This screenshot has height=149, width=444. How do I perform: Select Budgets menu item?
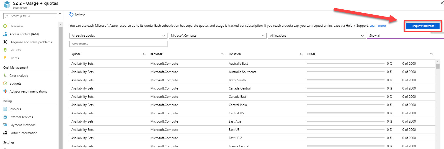(x=15, y=83)
